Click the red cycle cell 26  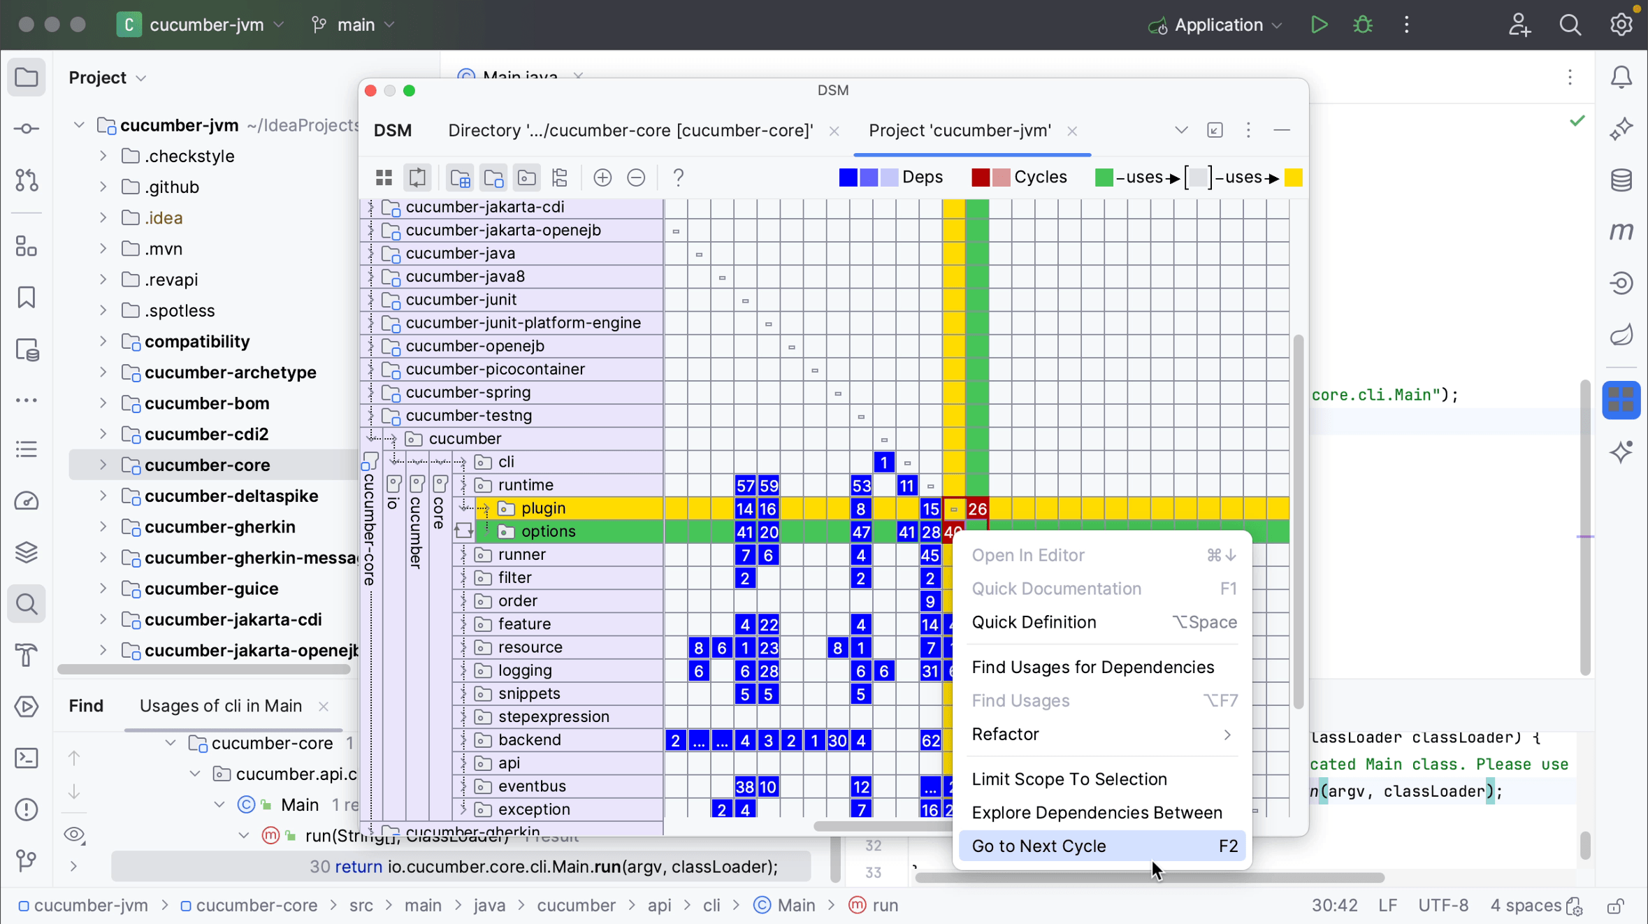coord(977,509)
